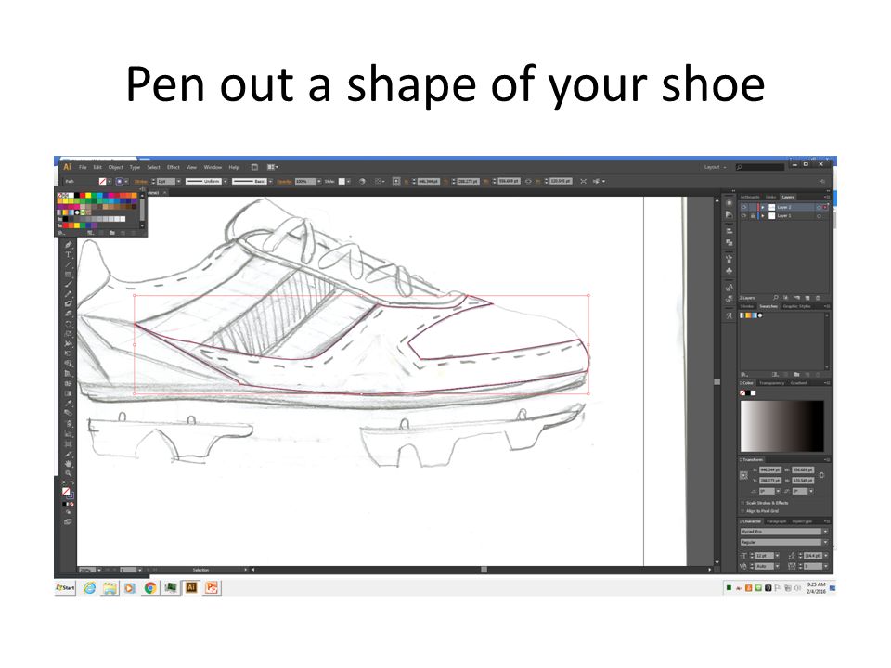
Task: Open the Layout workspace switcher
Action: click(715, 167)
